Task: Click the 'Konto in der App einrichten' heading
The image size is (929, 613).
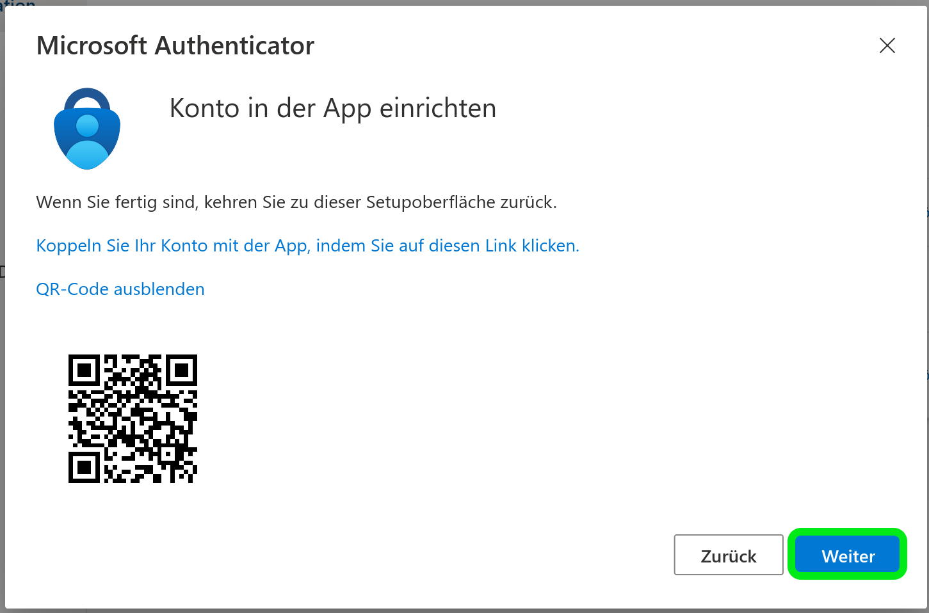Action: point(332,108)
